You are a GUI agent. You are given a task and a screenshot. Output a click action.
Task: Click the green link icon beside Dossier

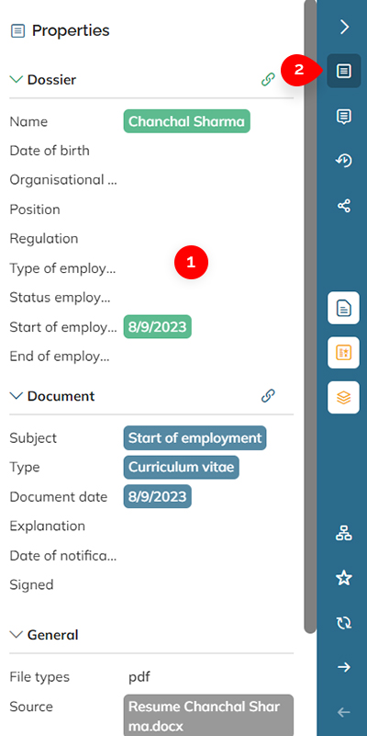pyautogui.click(x=268, y=80)
